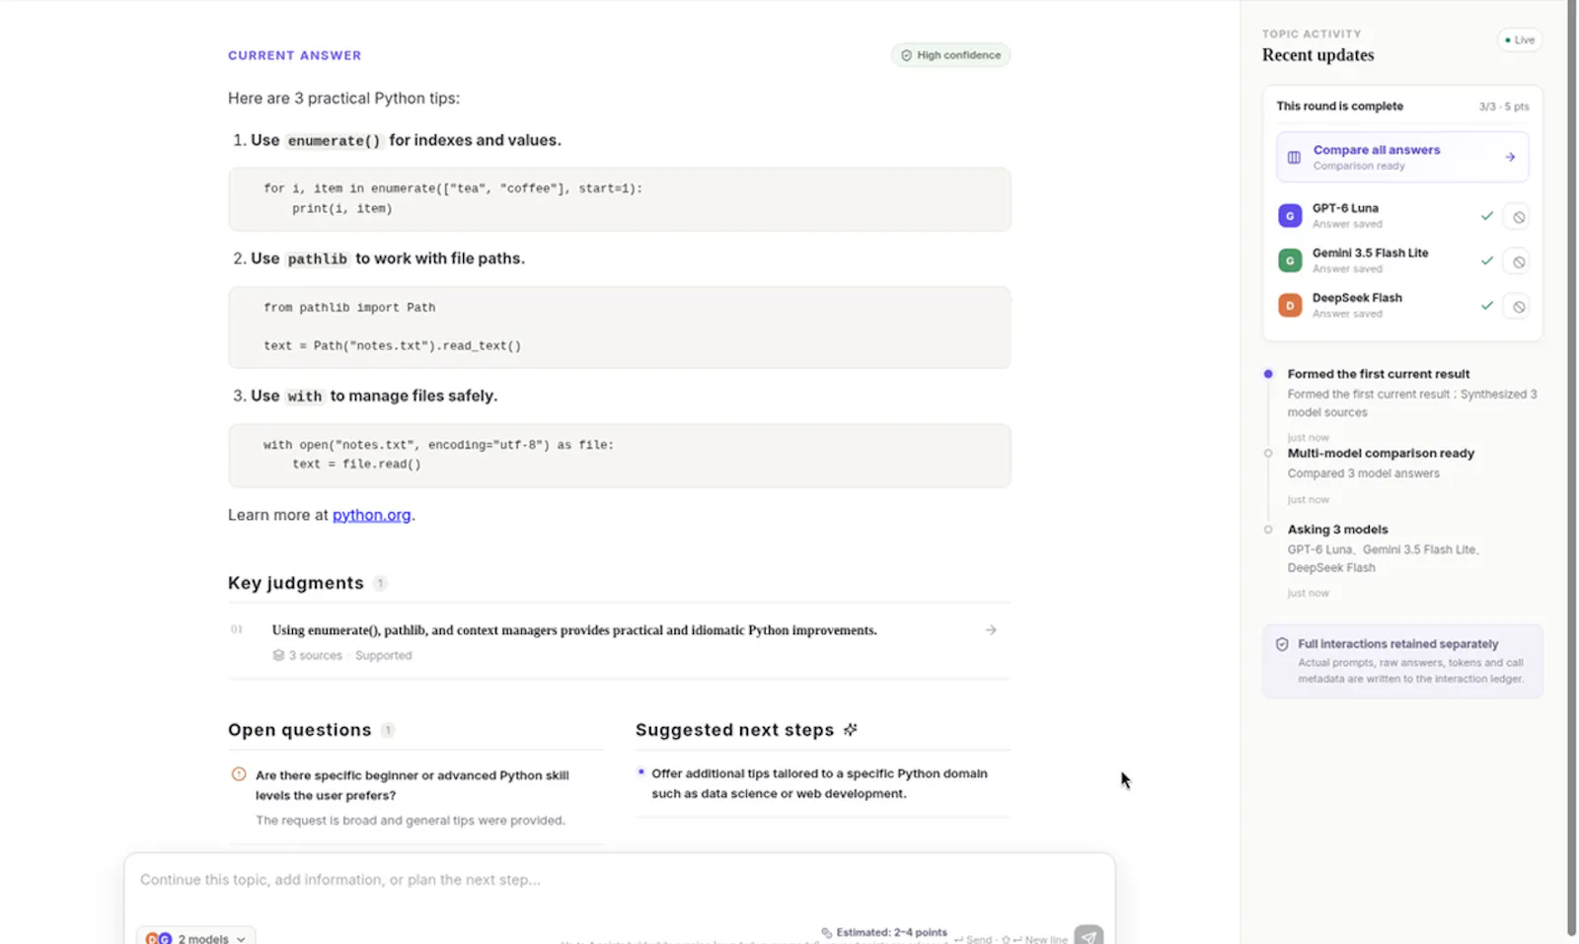Screen dimensions: 1579x944
Task: Click the Continue this topic input field
Action: coord(619,880)
